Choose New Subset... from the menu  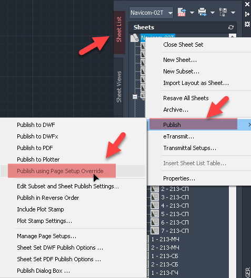point(181,71)
